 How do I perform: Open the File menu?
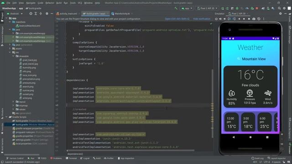tap(8, 3)
